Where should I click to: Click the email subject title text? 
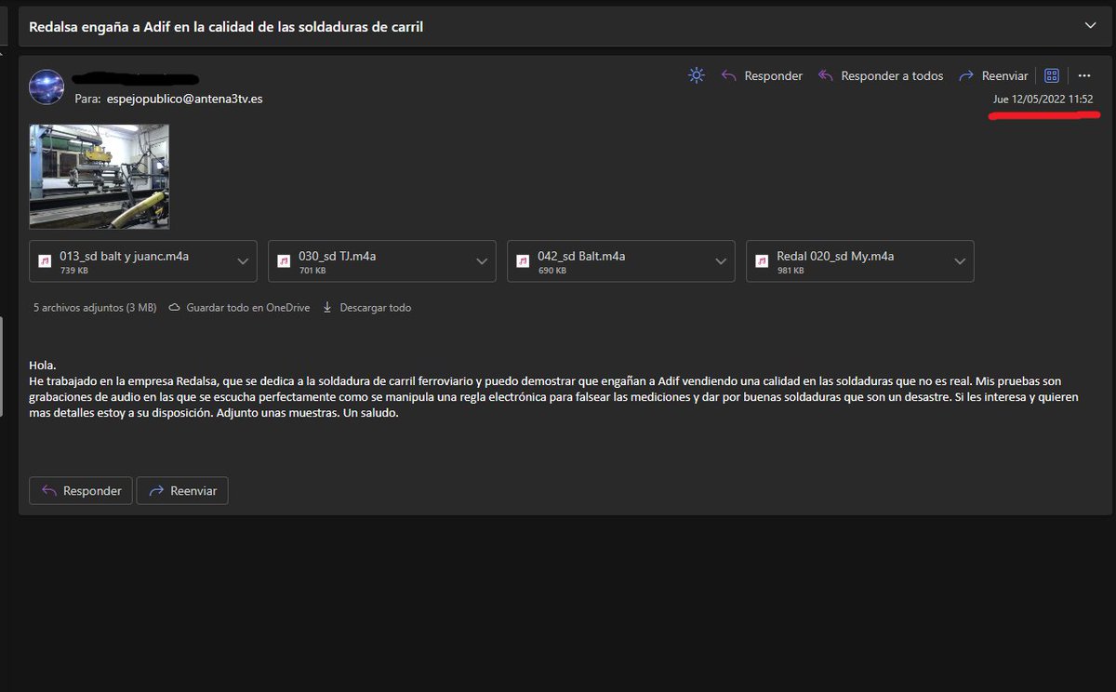coord(226,27)
